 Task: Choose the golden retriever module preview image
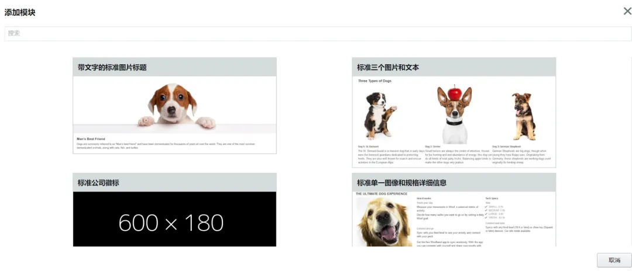point(384,222)
